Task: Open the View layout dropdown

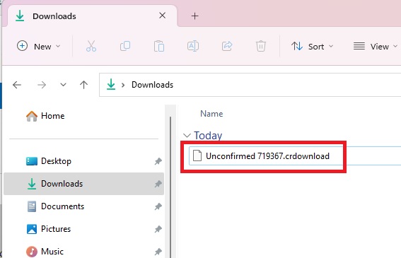Action: tap(376, 46)
